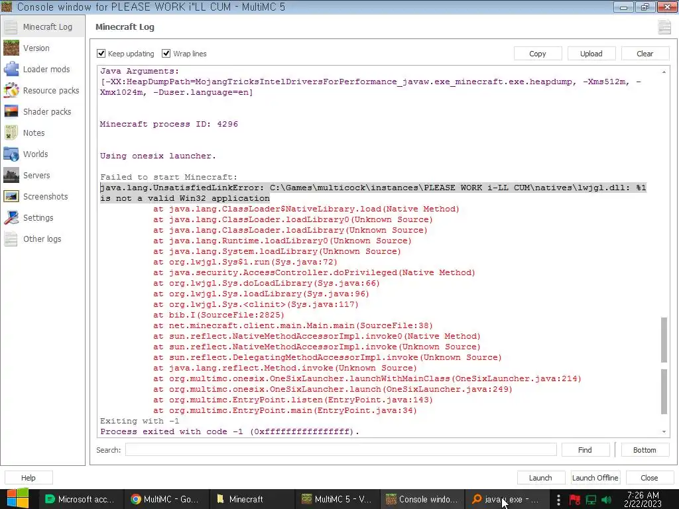Click the Launch button
Image resolution: width=679 pixels, height=509 pixels.
(540, 478)
